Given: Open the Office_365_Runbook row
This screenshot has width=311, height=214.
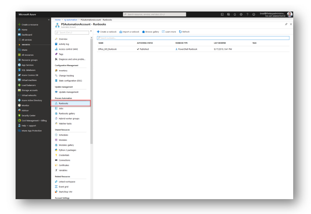Looking at the screenshot, I should (x=193, y=49).
